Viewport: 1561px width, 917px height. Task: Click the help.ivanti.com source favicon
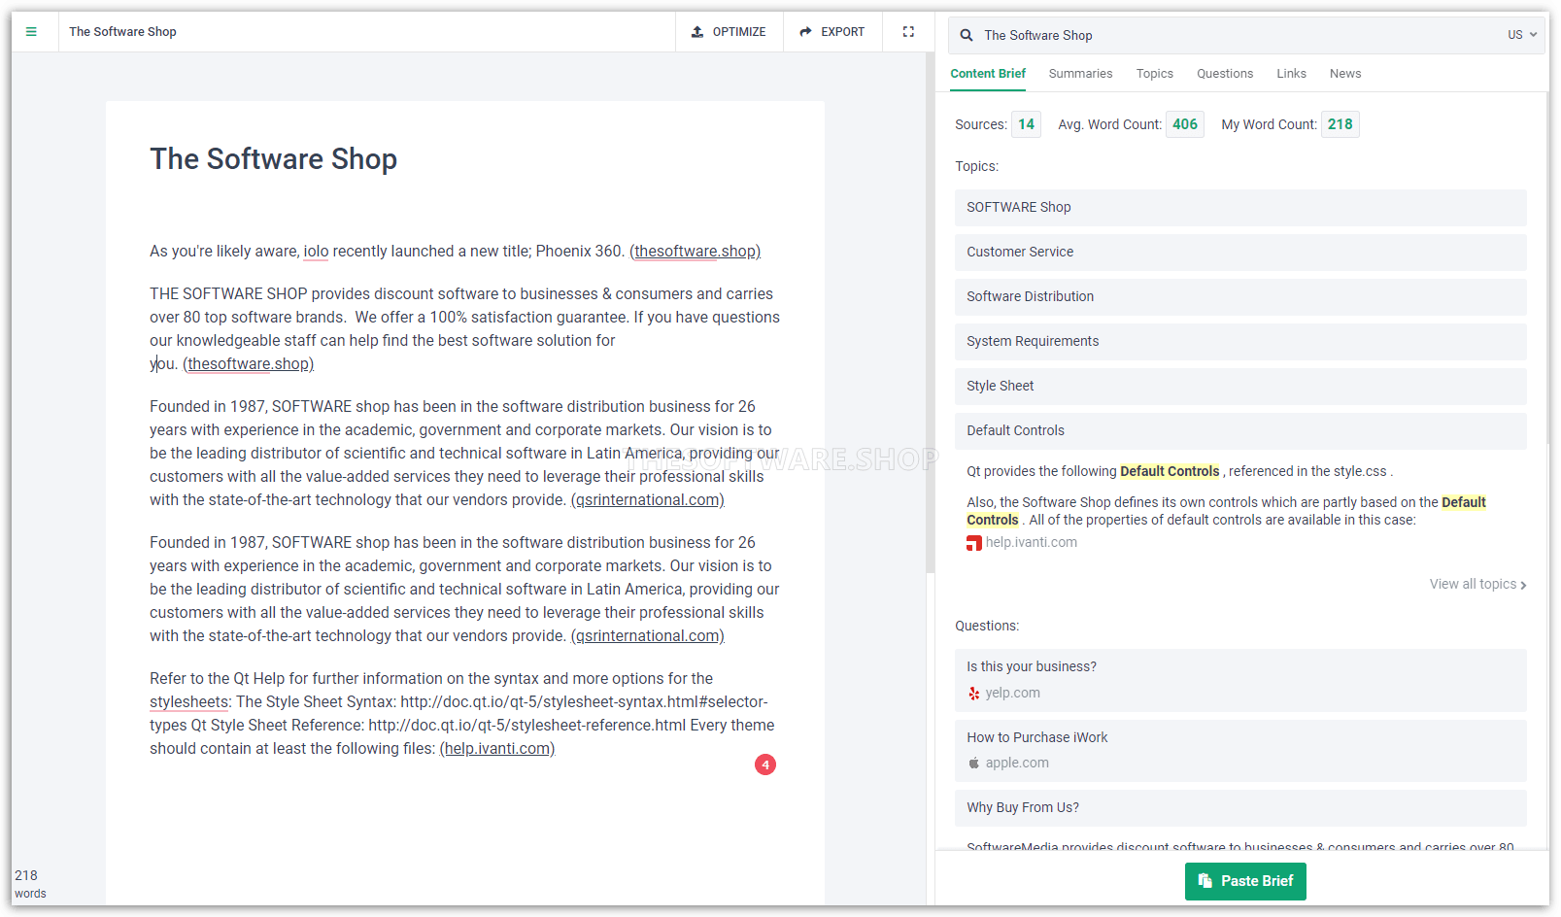pos(974,543)
